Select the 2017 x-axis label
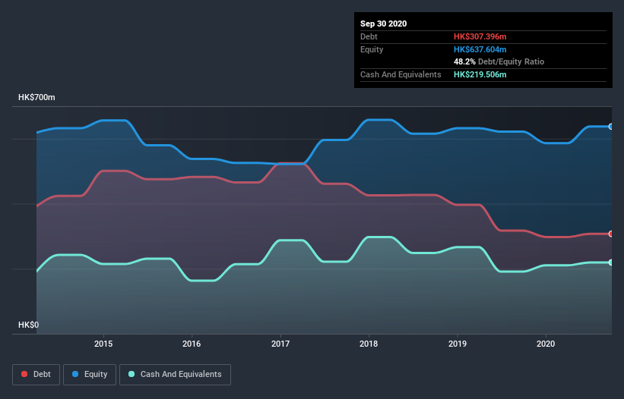The height and width of the screenshot is (399, 624). pyautogui.click(x=280, y=344)
